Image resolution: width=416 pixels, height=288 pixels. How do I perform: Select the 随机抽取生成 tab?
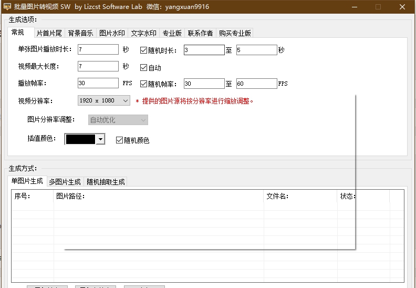point(106,181)
